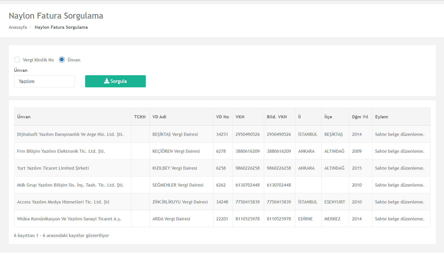Click the record count summary text below table
The width and height of the screenshot is (444, 255).
pyautogui.click(x=61, y=236)
